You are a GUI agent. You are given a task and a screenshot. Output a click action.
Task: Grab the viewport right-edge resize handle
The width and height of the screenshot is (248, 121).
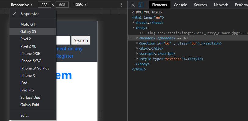[100, 114]
